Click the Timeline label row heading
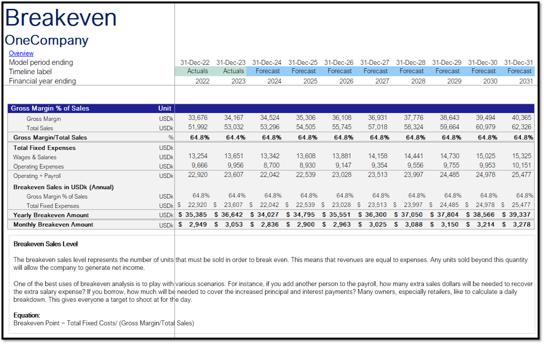Screen dimensions: 544x344 tap(30, 72)
